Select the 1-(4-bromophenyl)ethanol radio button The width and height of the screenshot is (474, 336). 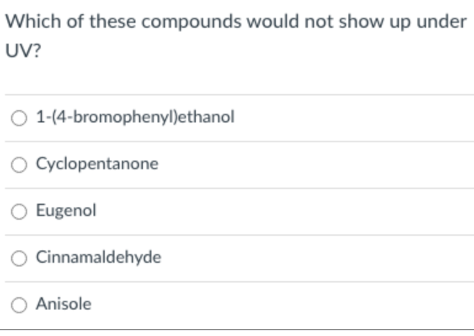pyautogui.click(x=19, y=118)
